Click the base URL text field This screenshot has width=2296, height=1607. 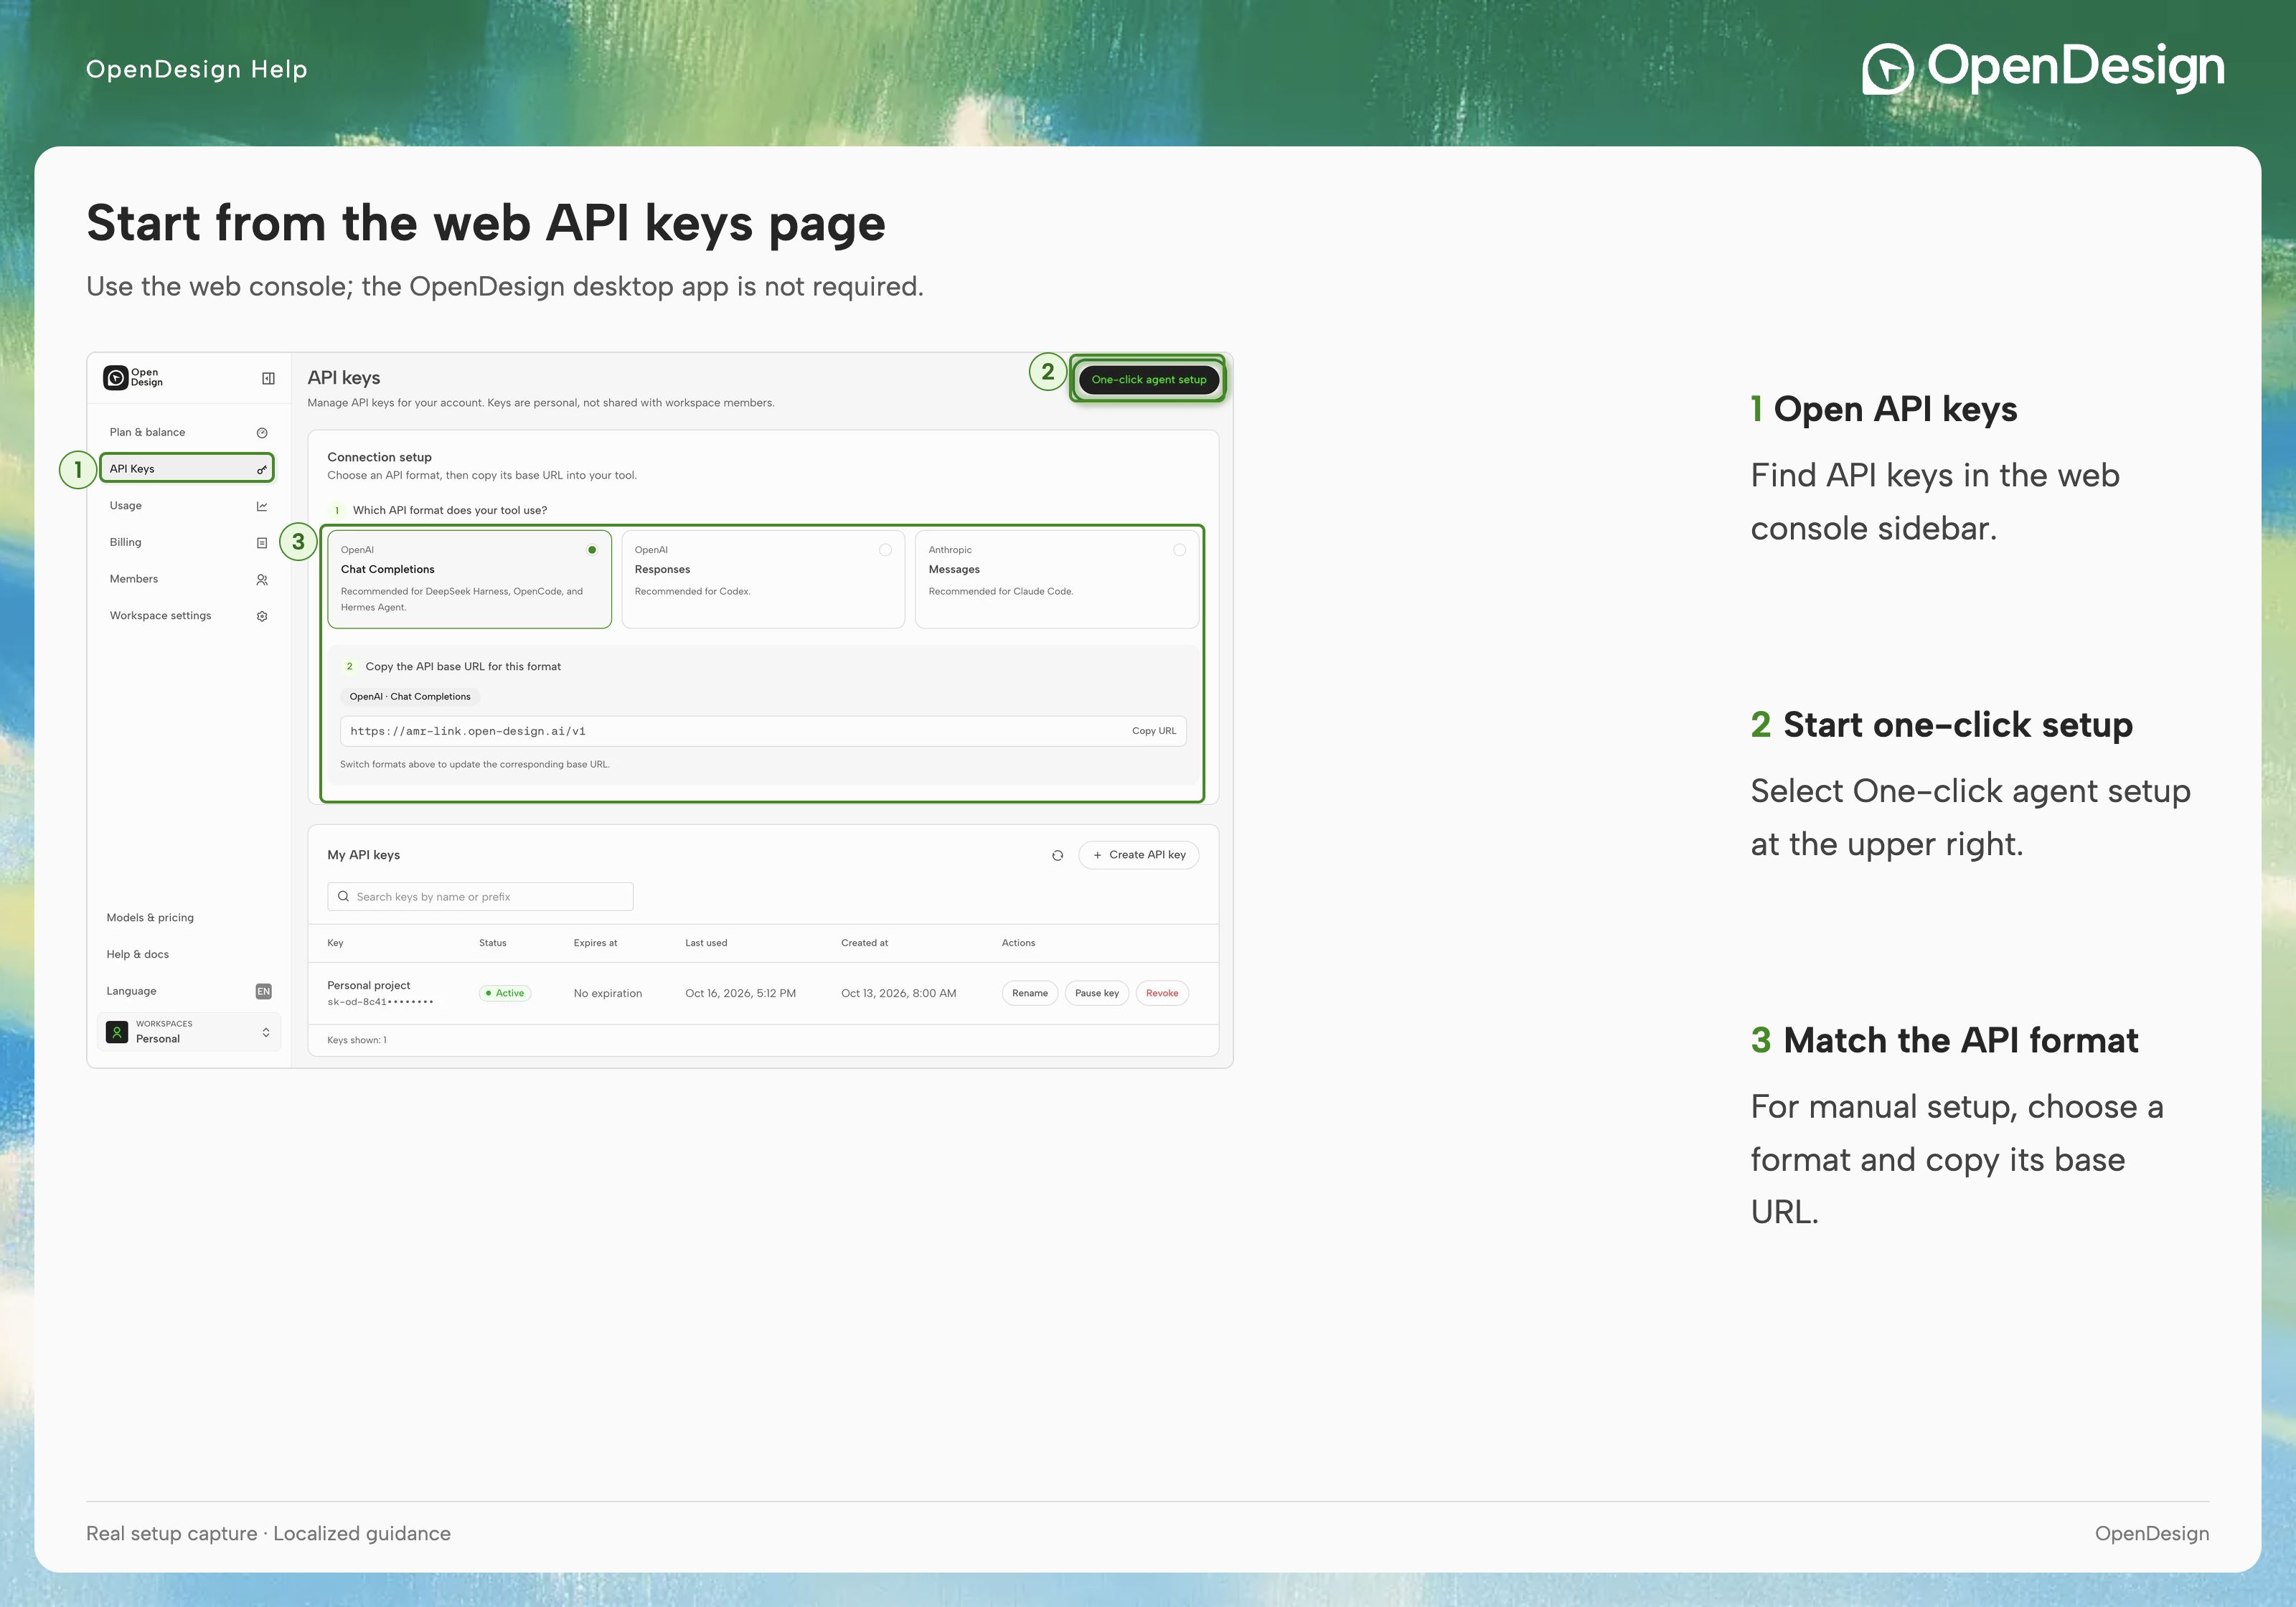763,731
